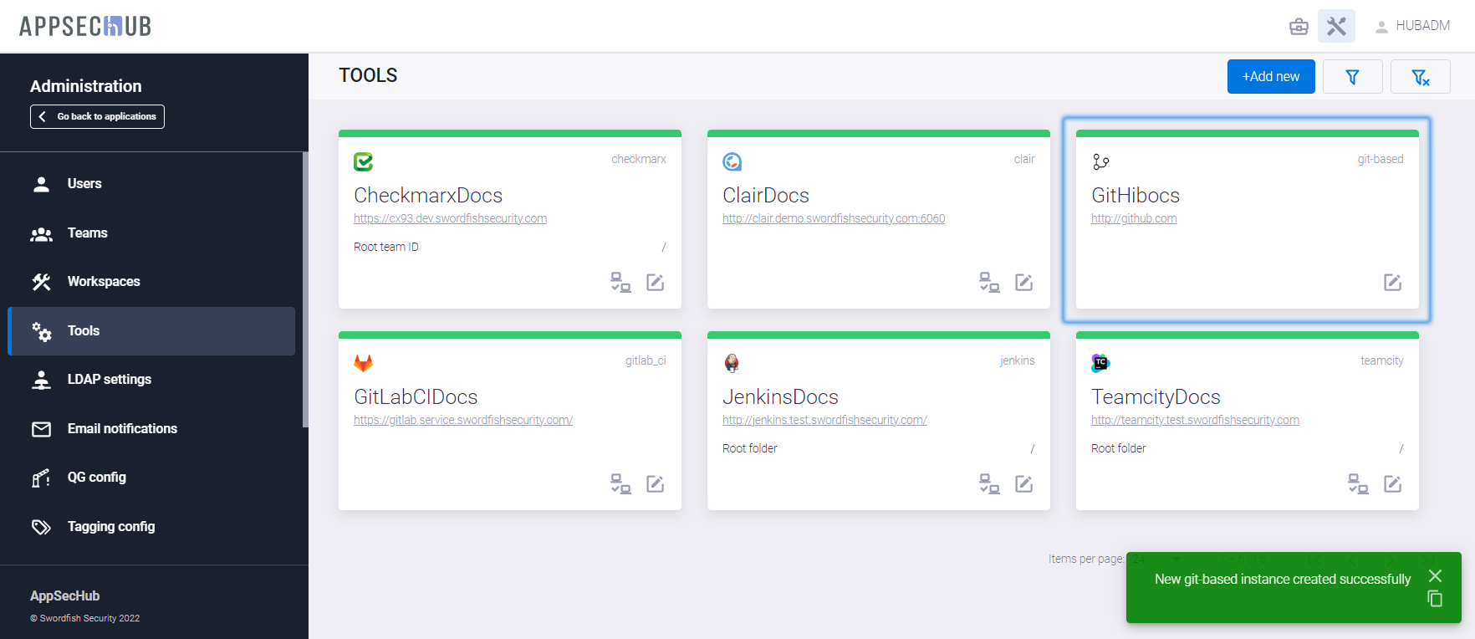1475x639 pixels.
Task: Go to LDAP settings section
Action: point(109,380)
